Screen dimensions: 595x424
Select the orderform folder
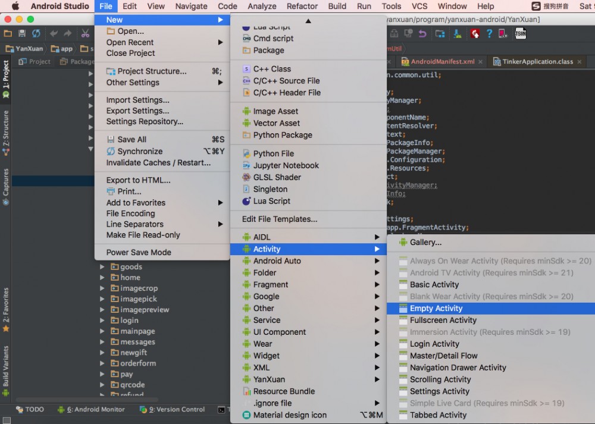click(133, 363)
